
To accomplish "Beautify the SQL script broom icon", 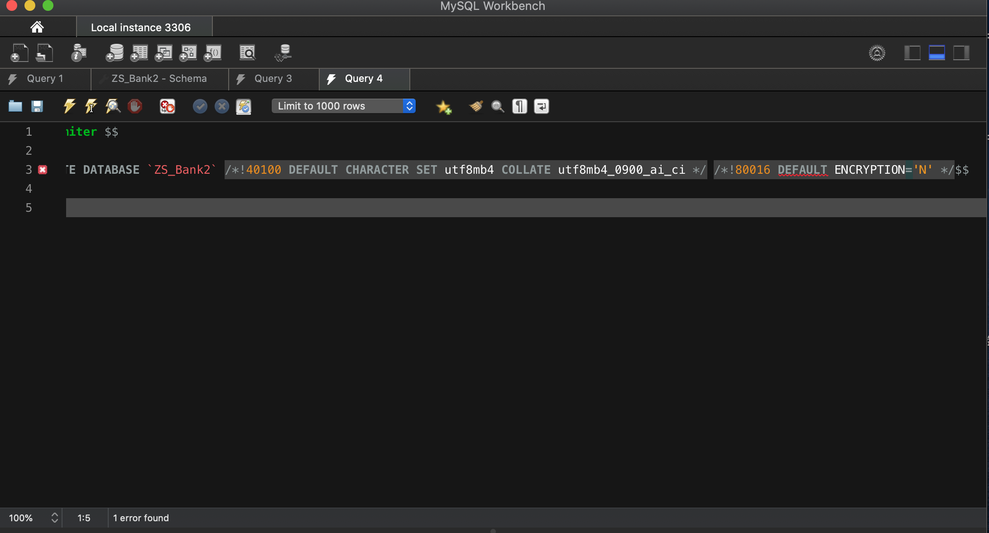I will pyautogui.click(x=476, y=106).
